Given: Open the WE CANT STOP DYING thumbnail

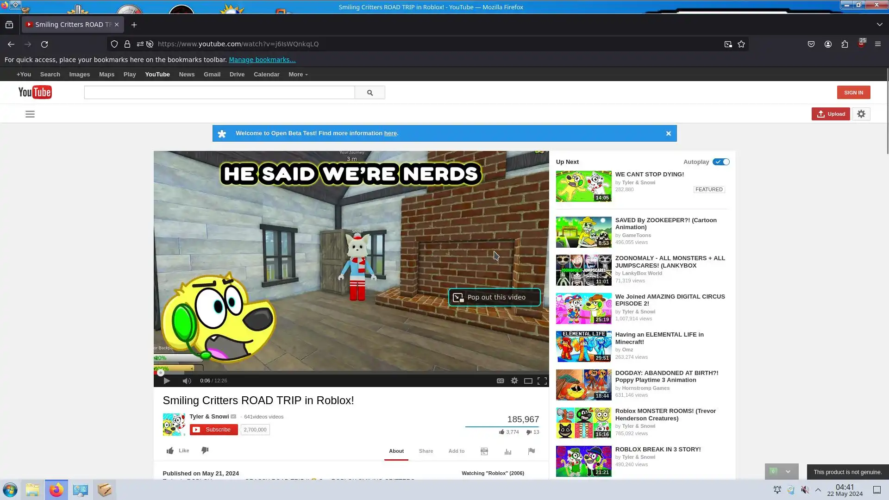Looking at the screenshot, I should [x=583, y=186].
